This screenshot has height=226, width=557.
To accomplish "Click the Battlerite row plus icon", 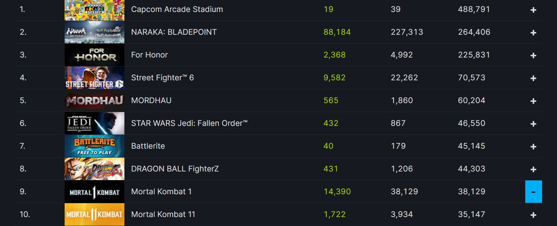I will point(533,147).
